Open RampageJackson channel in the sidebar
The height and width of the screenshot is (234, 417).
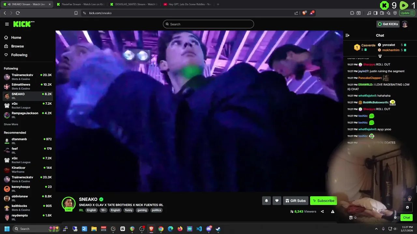tap(28, 115)
